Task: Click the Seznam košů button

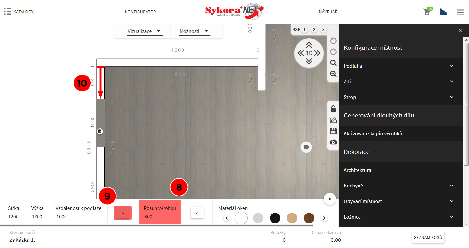Action: 428,238
